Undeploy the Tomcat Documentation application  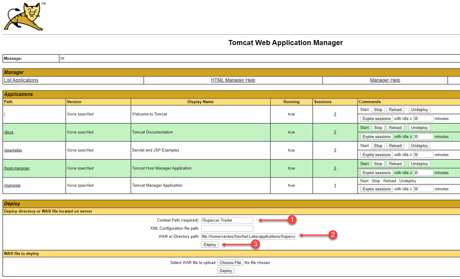[419, 128]
